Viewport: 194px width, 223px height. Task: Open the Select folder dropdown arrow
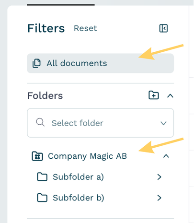tap(163, 123)
